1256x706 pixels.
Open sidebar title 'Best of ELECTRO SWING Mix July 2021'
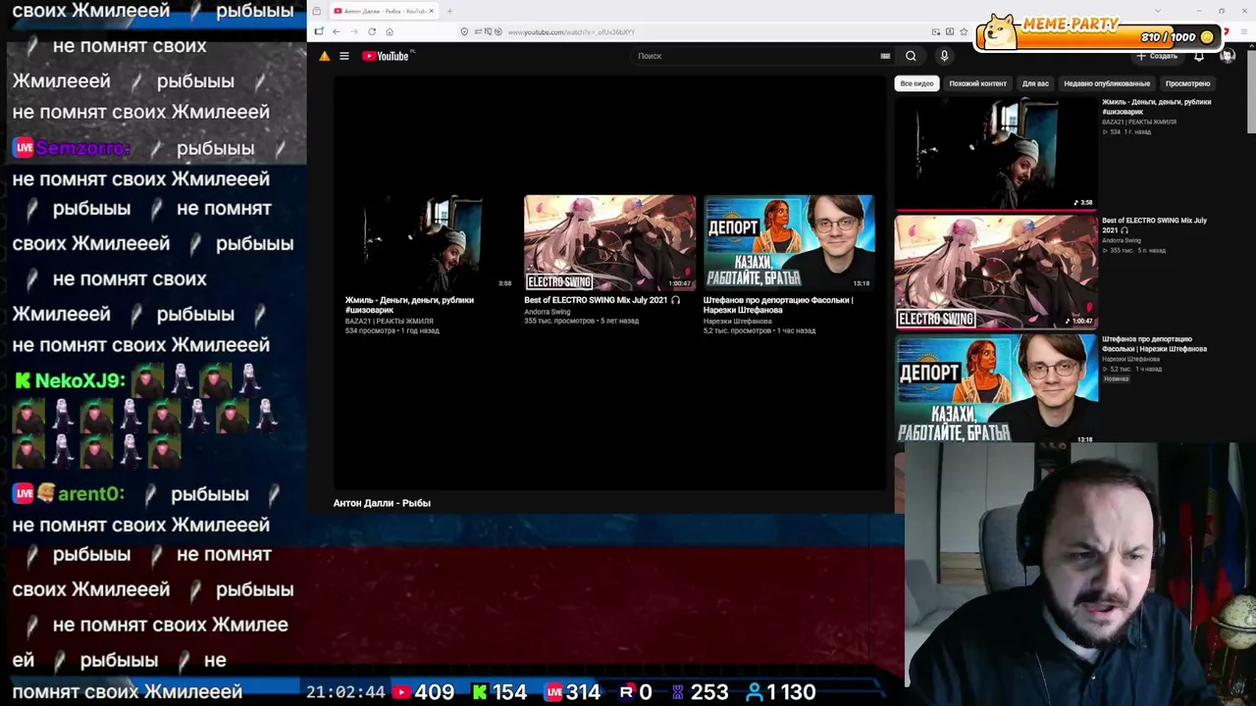pos(1154,226)
